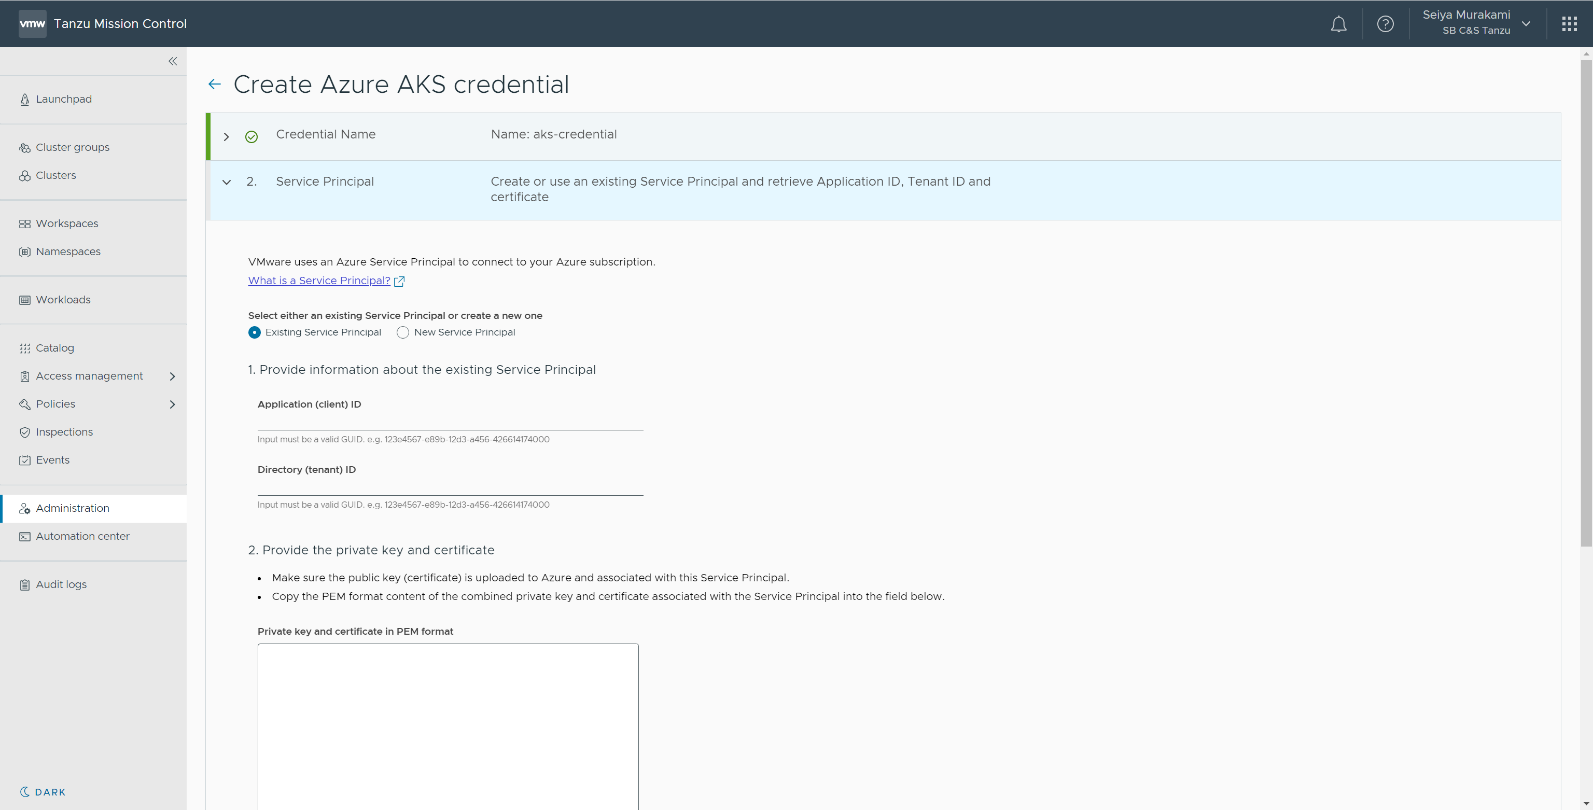Click the back arrow beside page title
This screenshot has width=1593, height=810.
click(215, 84)
